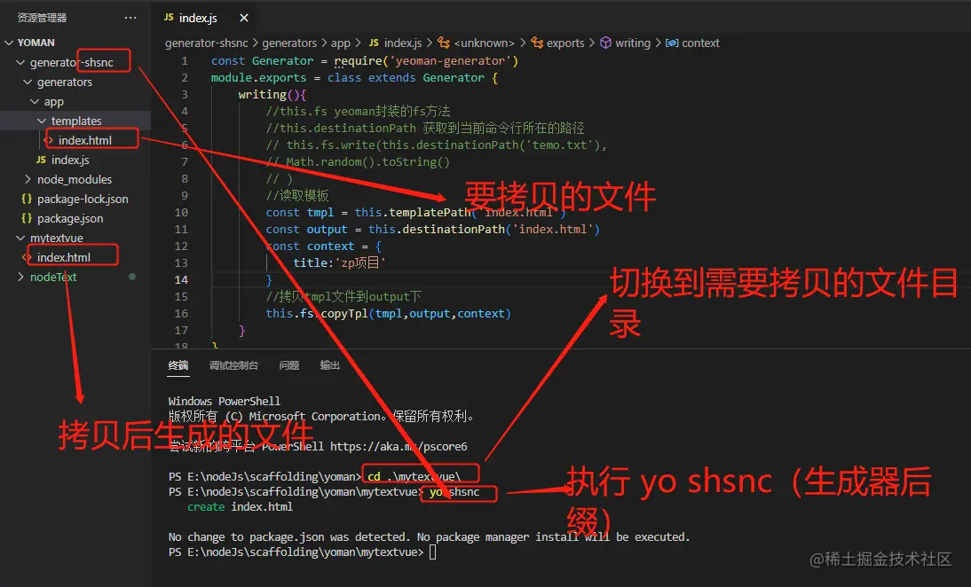Click the title:'zp项目' text on line 13
Screen dimensions: 971x587
pyautogui.click(x=339, y=262)
